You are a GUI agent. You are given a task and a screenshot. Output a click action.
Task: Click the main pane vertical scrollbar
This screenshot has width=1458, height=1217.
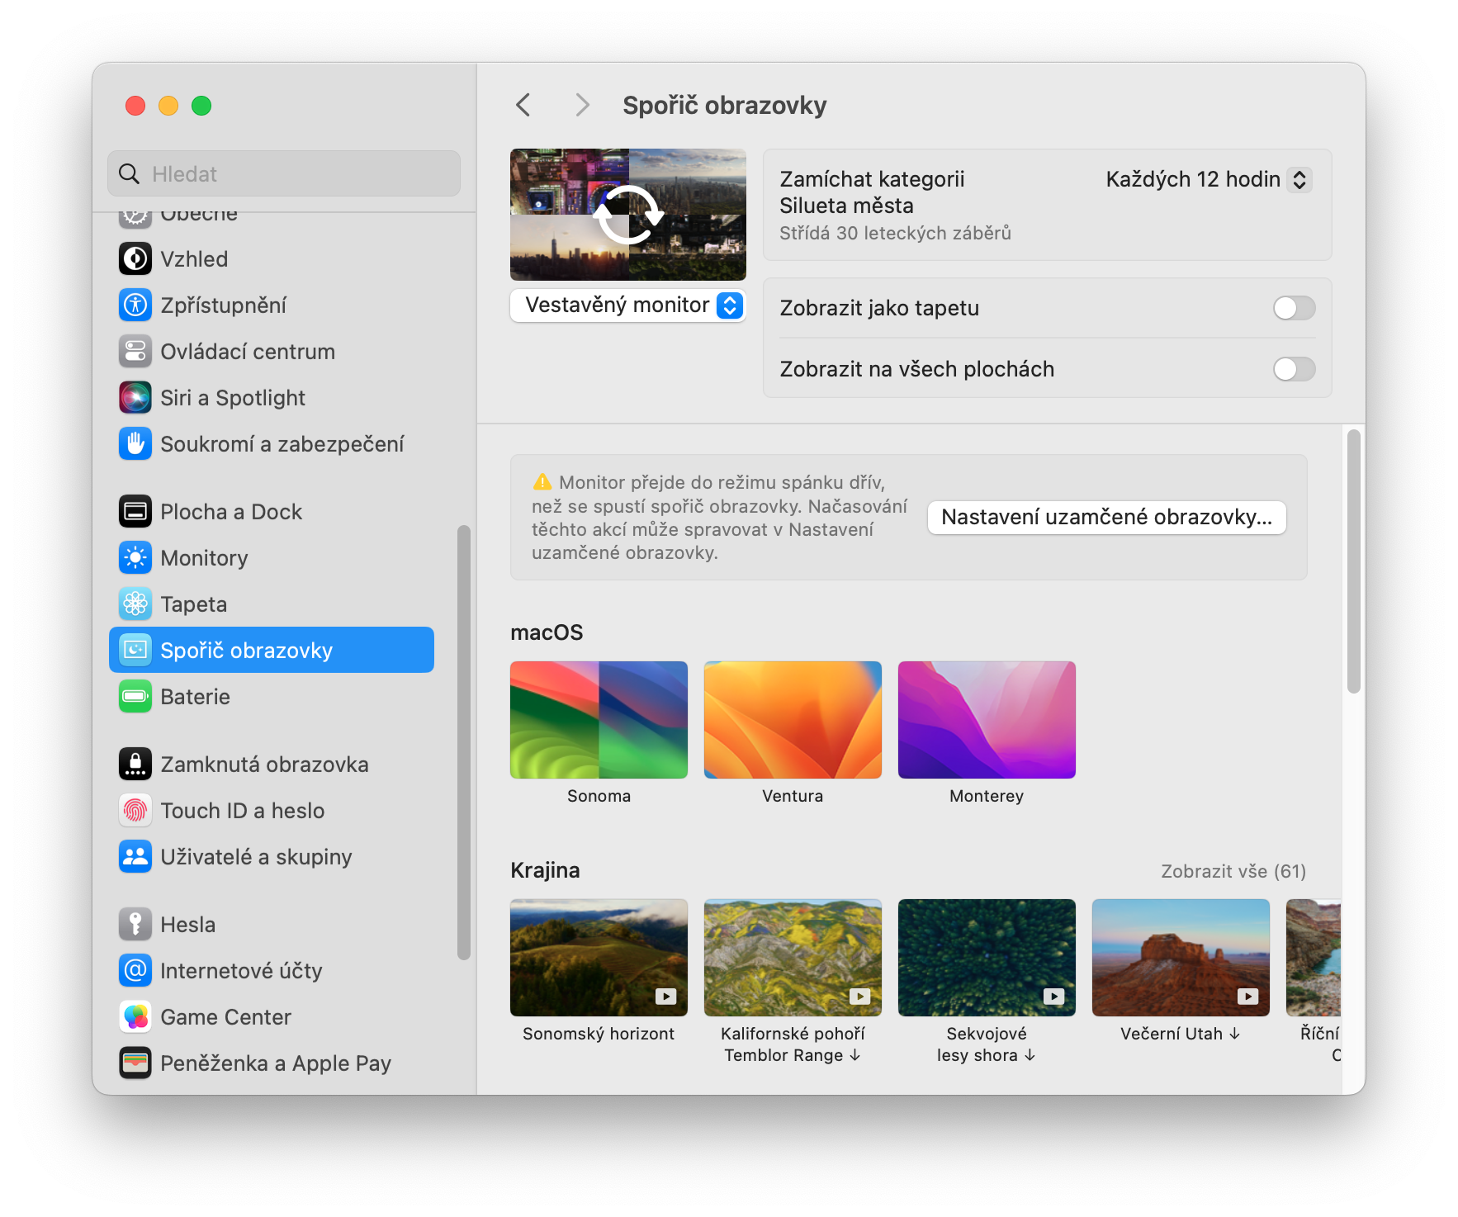(1353, 561)
